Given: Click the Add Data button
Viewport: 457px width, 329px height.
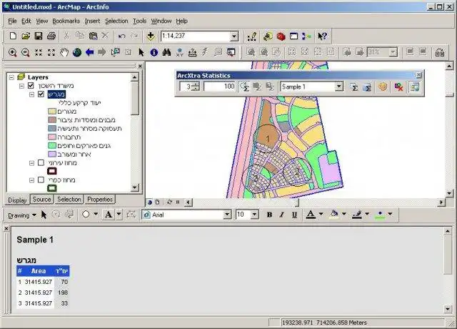Looking at the screenshot, I should [151, 36].
